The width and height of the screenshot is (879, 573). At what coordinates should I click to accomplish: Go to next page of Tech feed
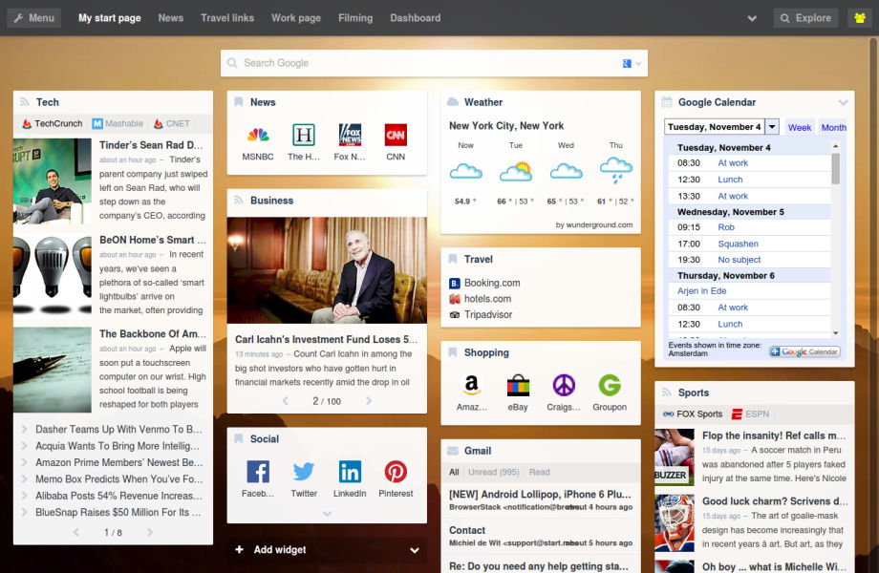pyautogui.click(x=150, y=532)
